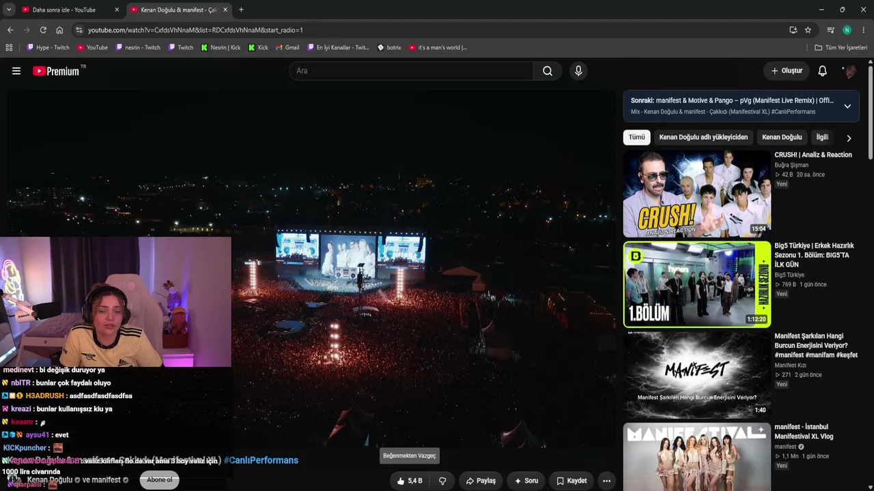Click the Oluştur create button
This screenshot has width=874, height=491.
[x=787, y=71]
